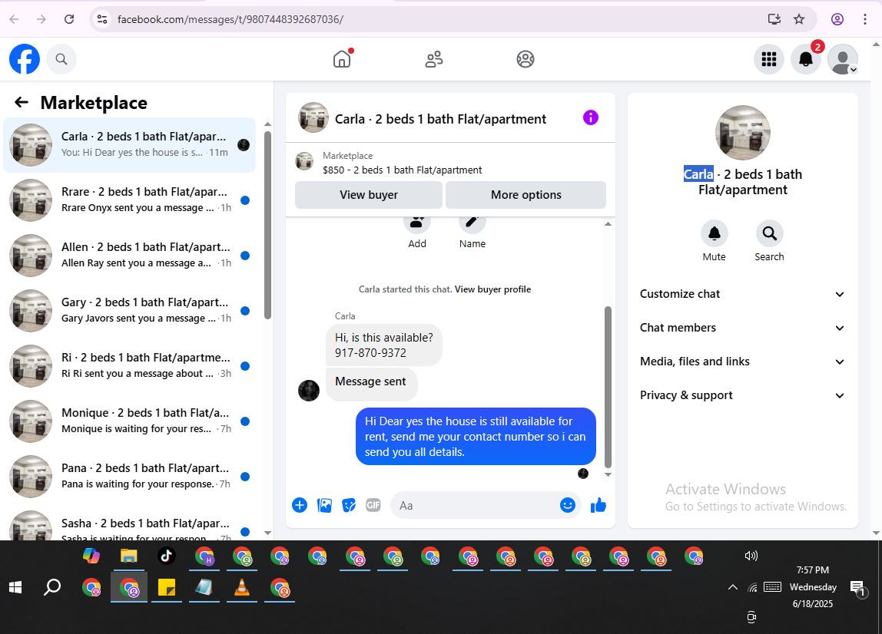Show hidden tray icons chevron
The width and height of the screenshot is (882, 634).
pos(732,587)
